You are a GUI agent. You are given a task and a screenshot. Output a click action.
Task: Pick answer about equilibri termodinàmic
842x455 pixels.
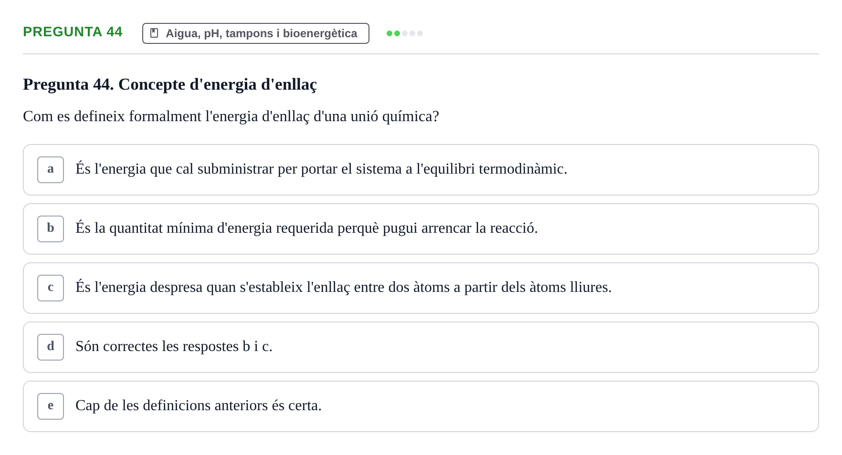421,170
